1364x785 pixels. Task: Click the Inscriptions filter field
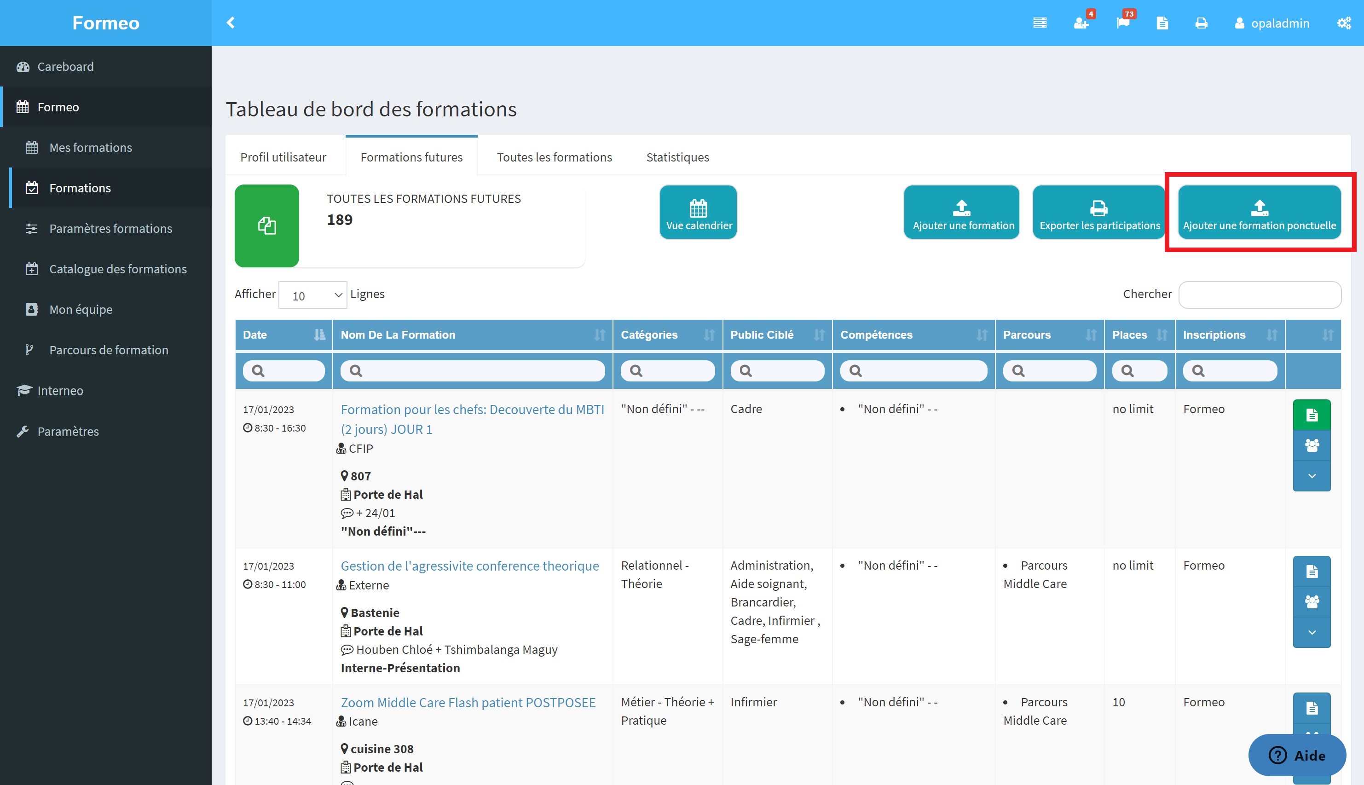(1230, 370)
